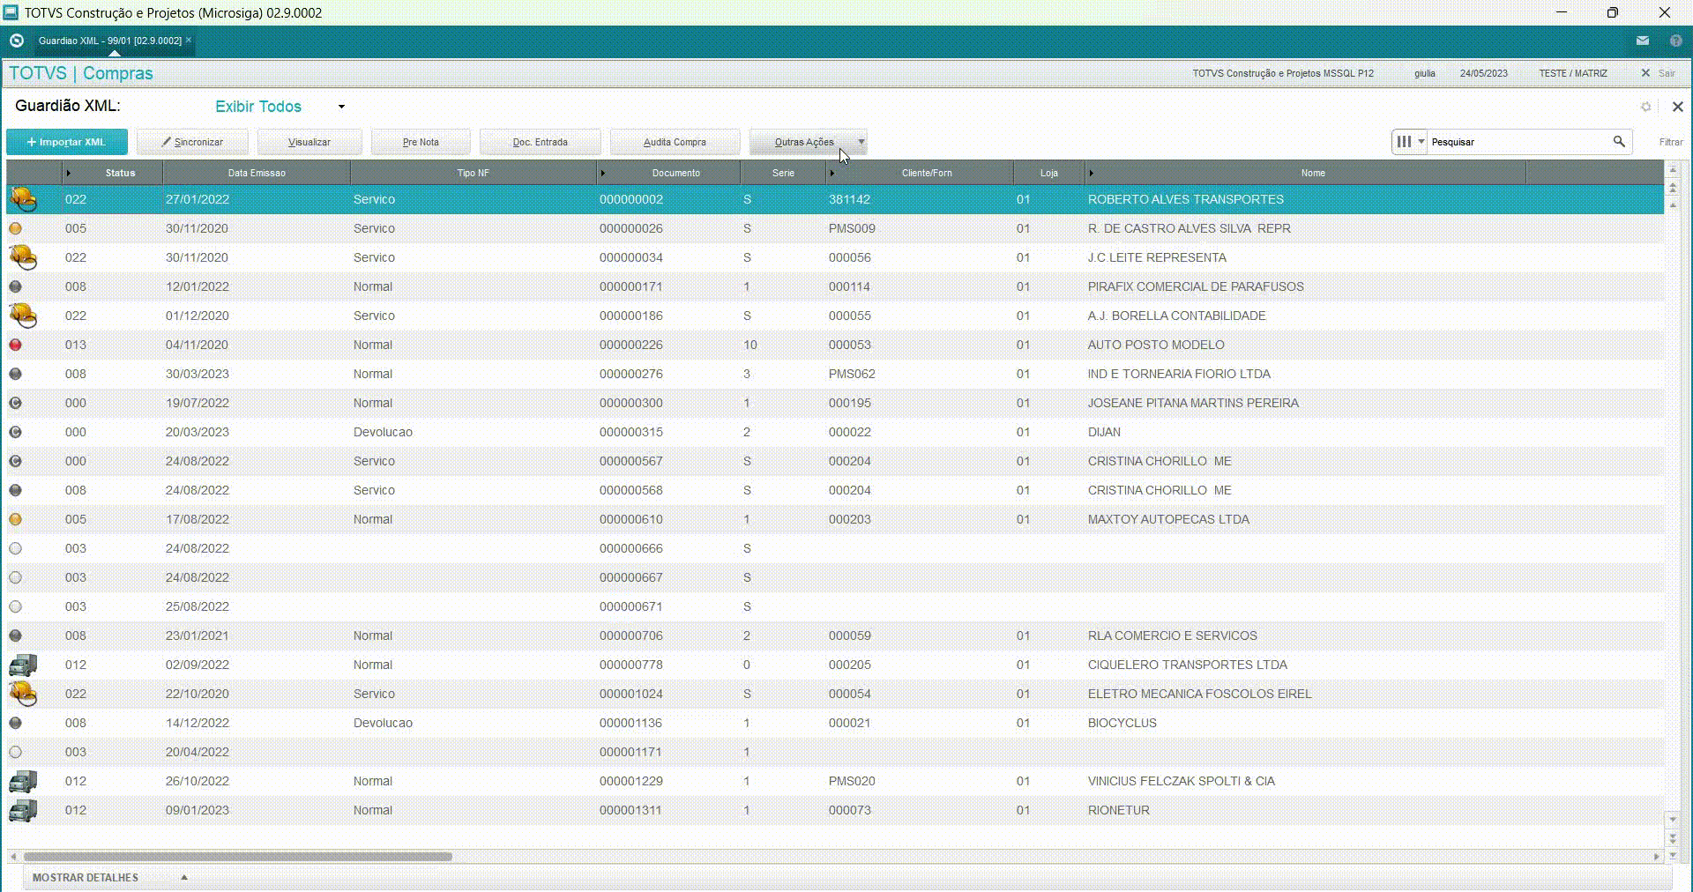Click white status dot for document 000000666
This screenshot has height=892, width=1693.
click(x=15, y=548)
